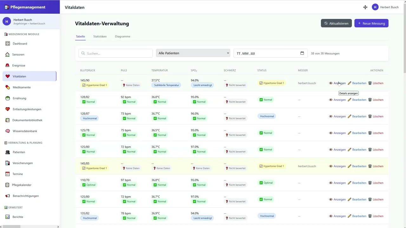This screenshot has width=406, height=228.
Task: Switch to the Tabelle tab
Action: (80, 36)
